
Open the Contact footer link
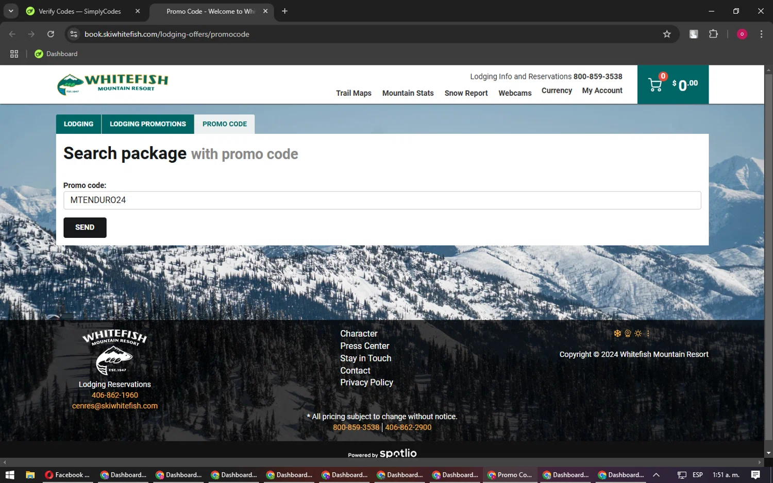click(x=355, y=371)
